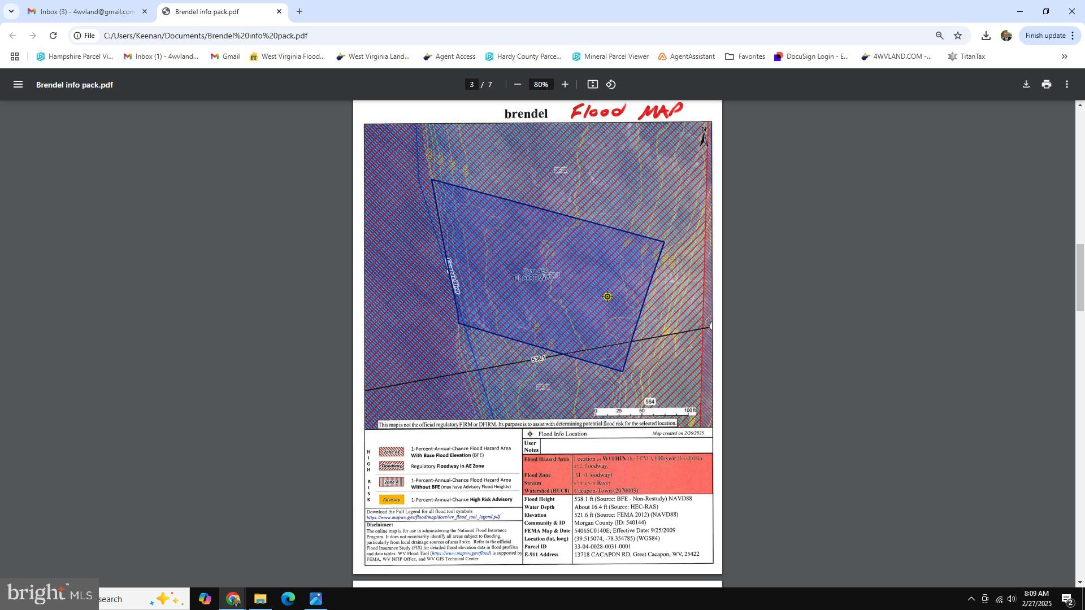Open the Favorites bookmarks folder
The height and width of the screenshot is (610, 1085).
(x=745, y=56)
